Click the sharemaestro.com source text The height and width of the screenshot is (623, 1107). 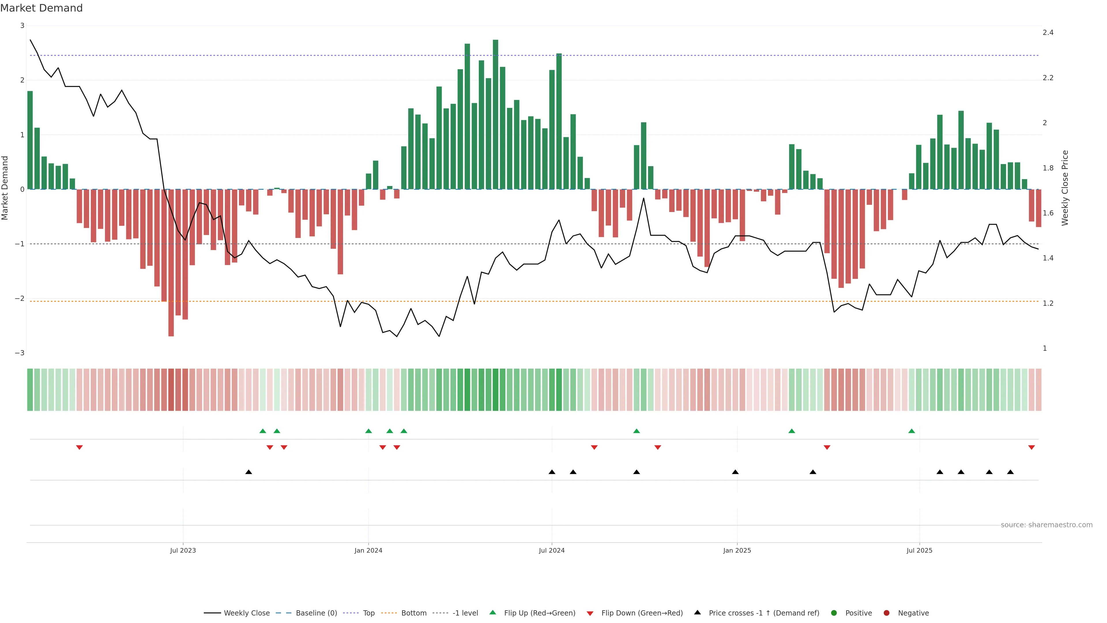pos(1046,525)
